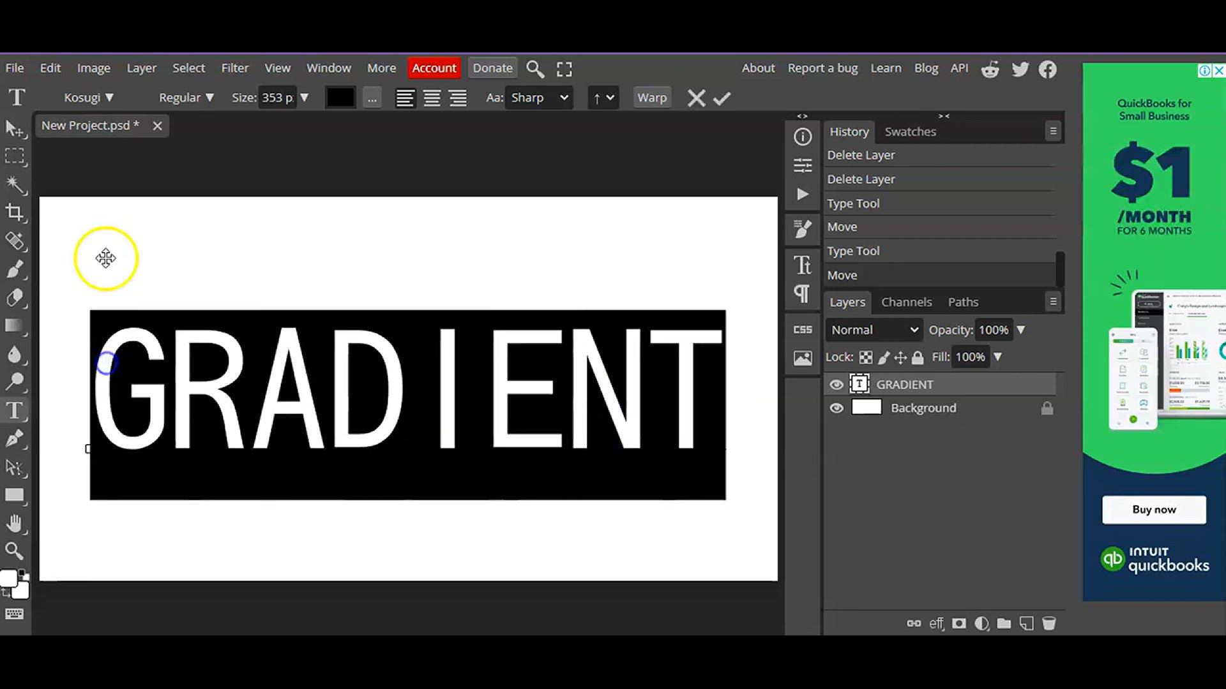The height and width of the screenshot is (689, 1226).
Task: Hide the Background layer
Action: 836,408
